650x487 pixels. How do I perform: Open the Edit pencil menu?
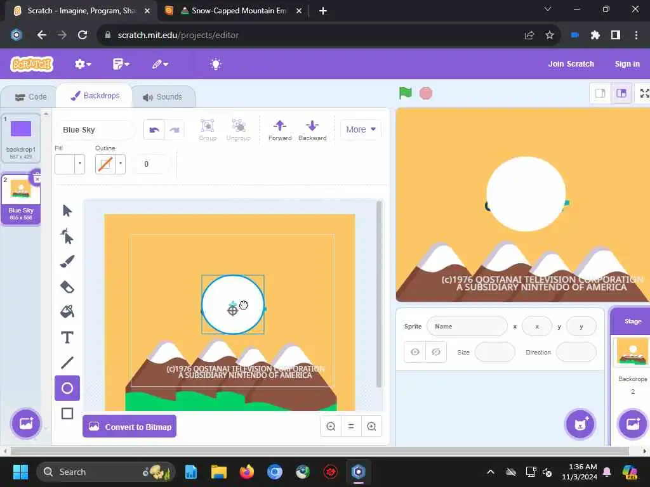click(x=160, y=64)
